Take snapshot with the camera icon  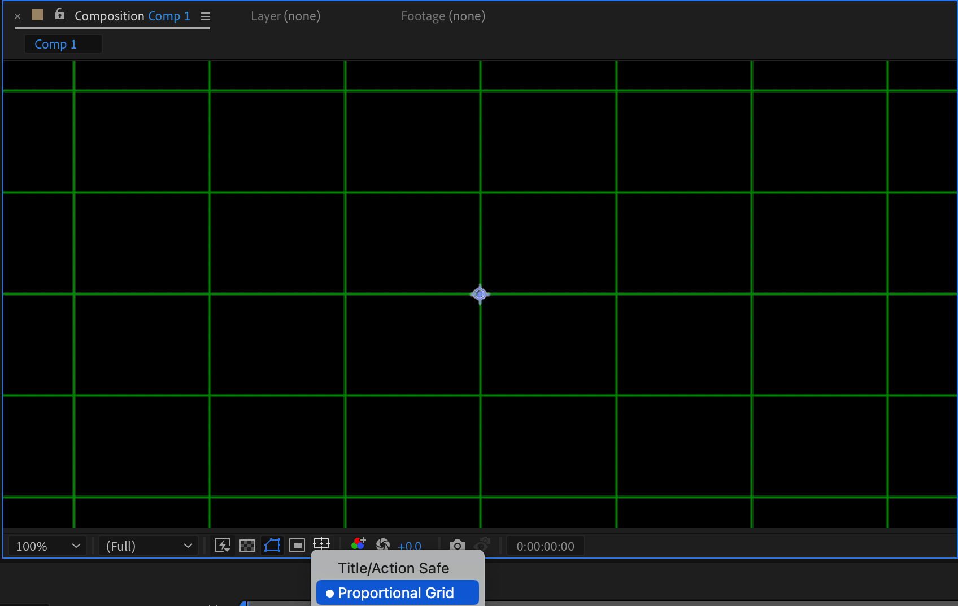coord(458,545)
